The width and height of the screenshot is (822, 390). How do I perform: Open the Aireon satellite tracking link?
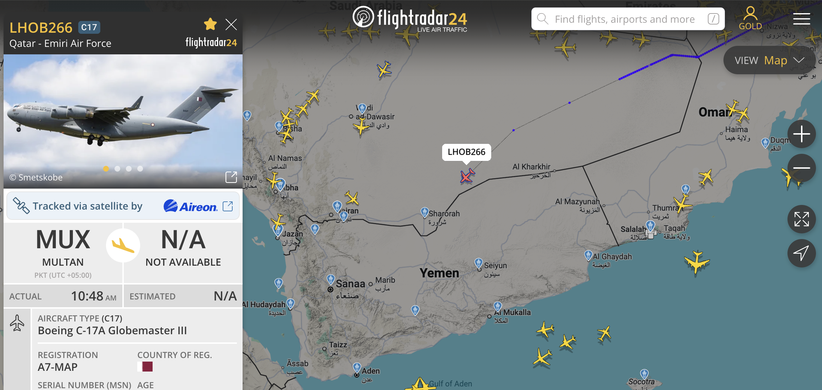click(228, 206)
